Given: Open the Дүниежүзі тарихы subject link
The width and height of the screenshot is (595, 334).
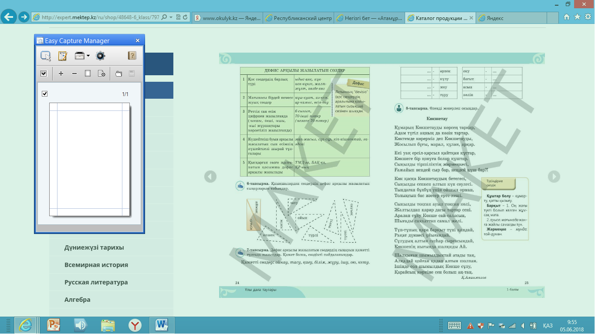Looking at the screenshot, I should click(x=94, y=247).
